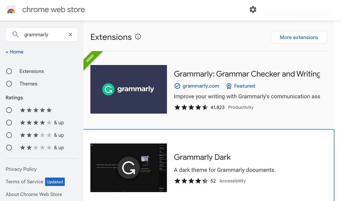Click the search magnifier icon

[15, 34]
